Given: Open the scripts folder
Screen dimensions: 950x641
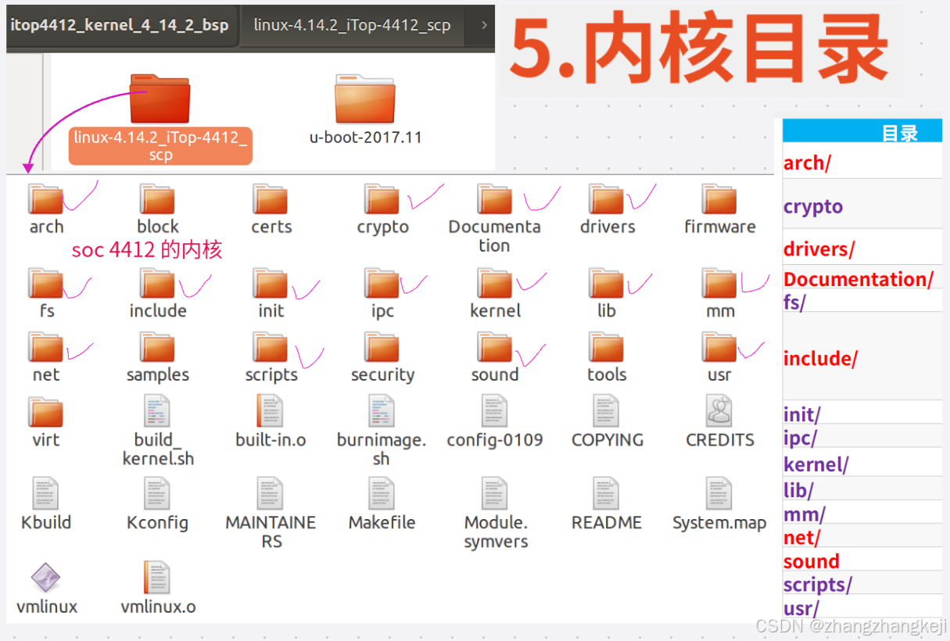Looking at the screenshot, I should pyautogui.click(x=271, y=347).
